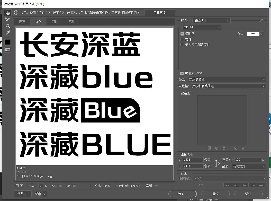Click the next frame button
The image size is (271, 201).
tap(253, 185)
